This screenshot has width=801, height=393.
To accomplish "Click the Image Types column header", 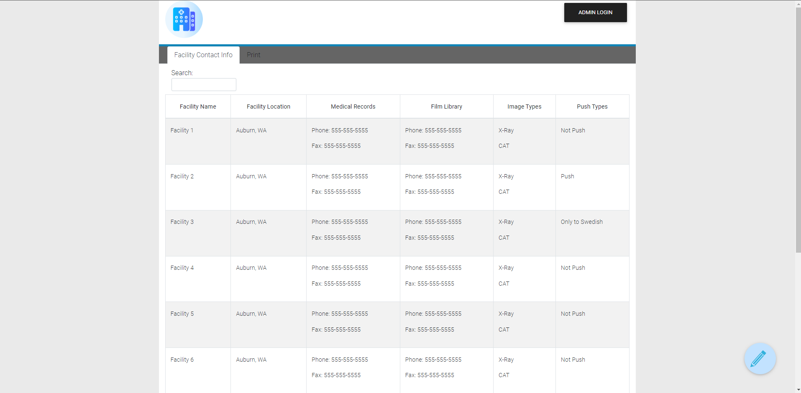I will pos(524,106).
